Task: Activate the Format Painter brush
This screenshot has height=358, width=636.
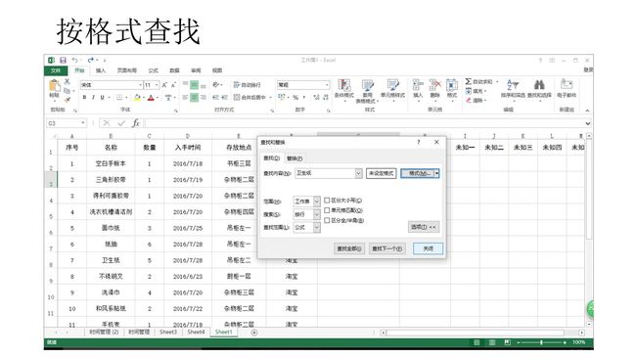Action: 68,99
